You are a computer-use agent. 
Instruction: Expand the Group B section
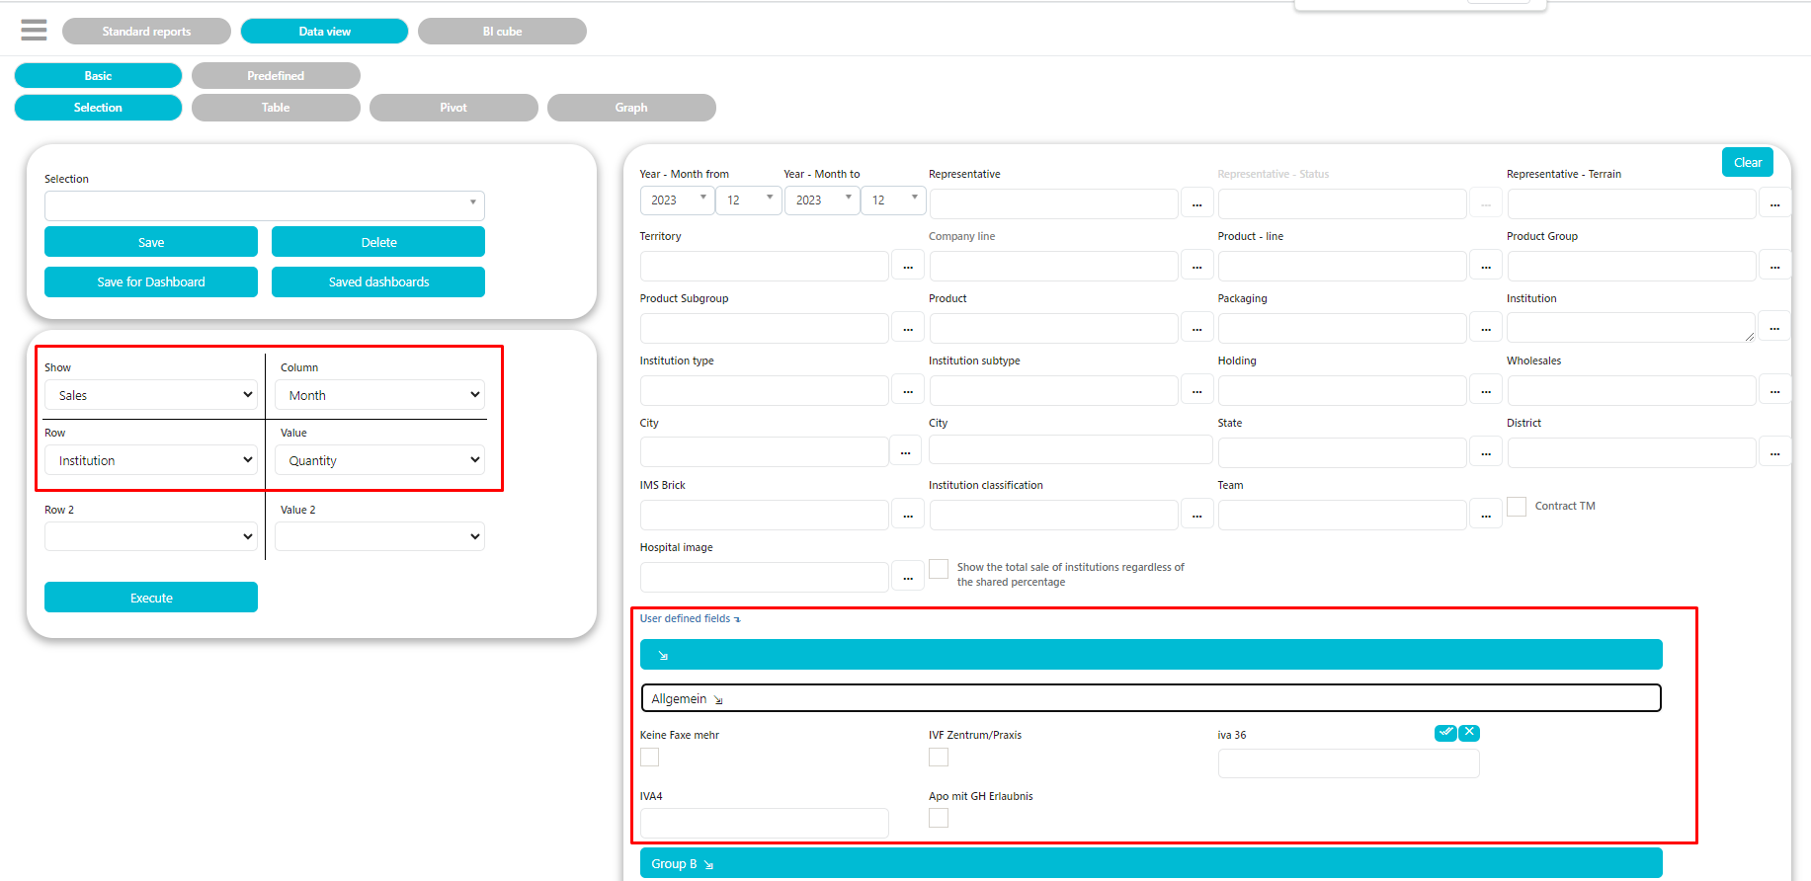click(1150, 863)
